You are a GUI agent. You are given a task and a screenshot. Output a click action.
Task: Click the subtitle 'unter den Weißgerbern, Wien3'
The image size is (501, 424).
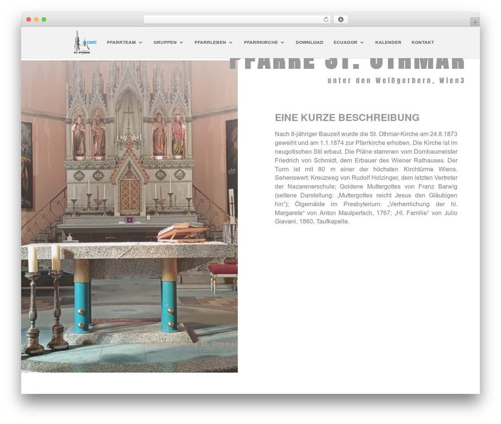coord(396,81)
